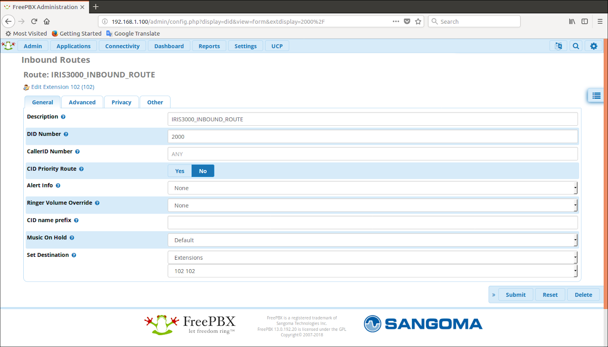Screen dimensions: 608x347
Task: Expand the Set Destination Extensions dropdown
Action: (372, 258)
